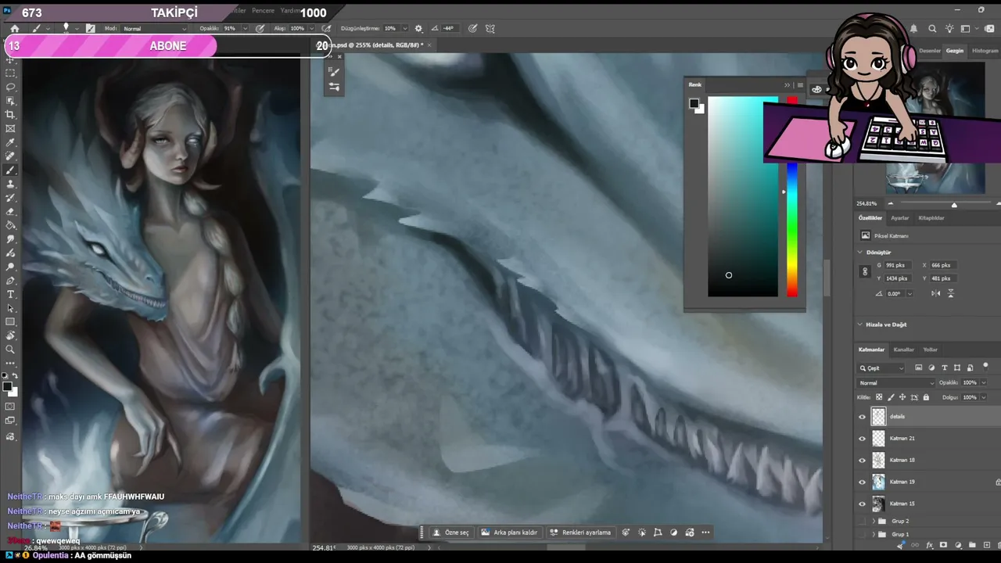Collapse the Dönüştür section

pos(860,253)
